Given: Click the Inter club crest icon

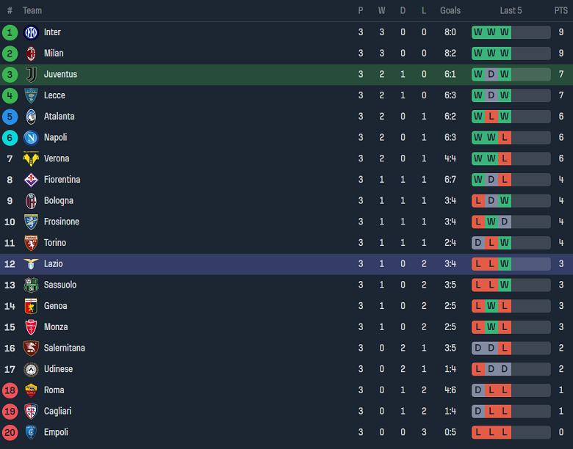Looking at the screenshot, I should [x=31, y=32].
